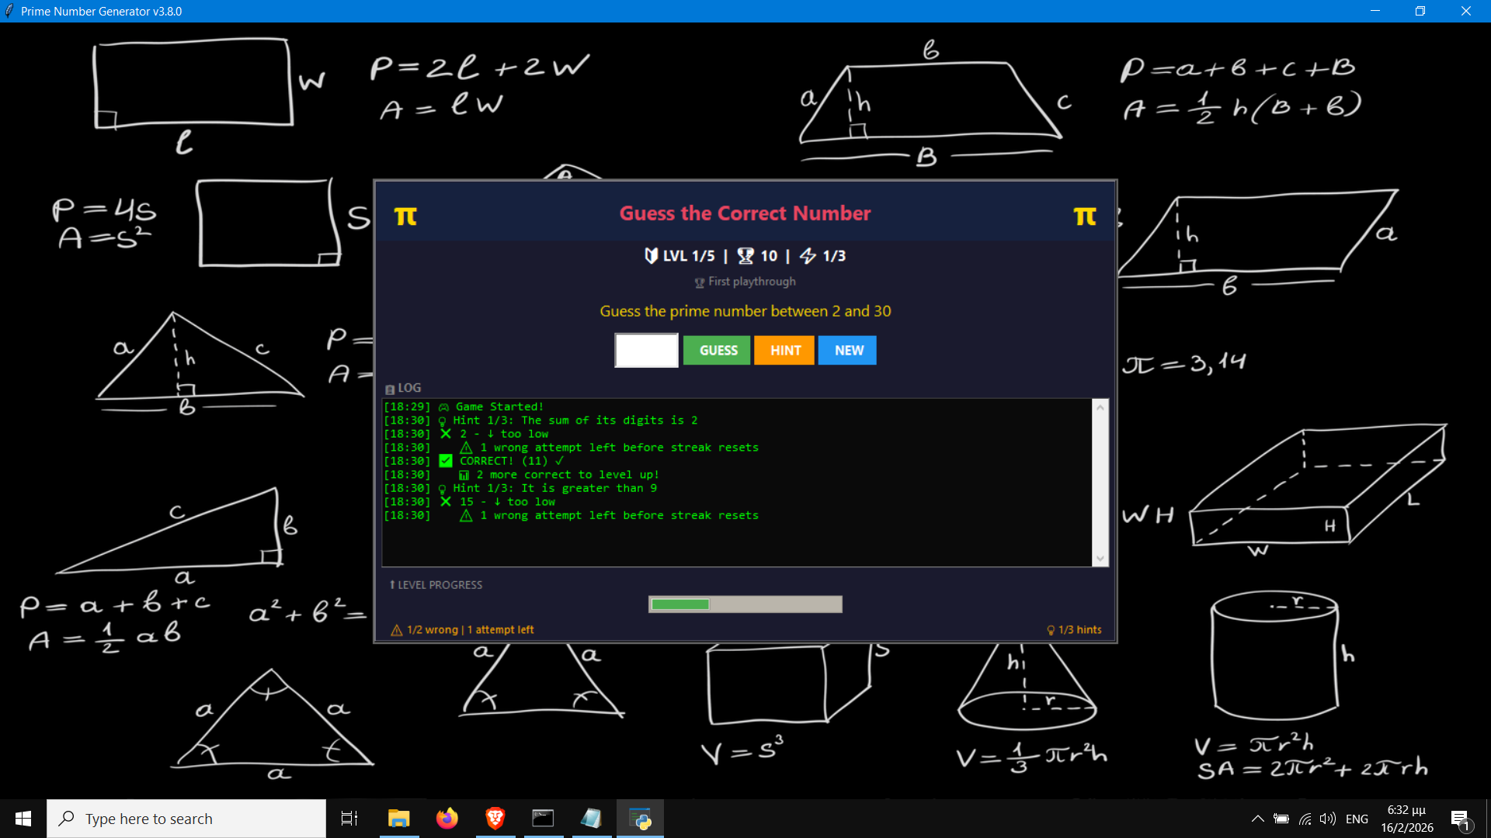Click the right pi symbol icon
The width and height of the screenshot is (1491, 838).
(x=1085, y=216)
